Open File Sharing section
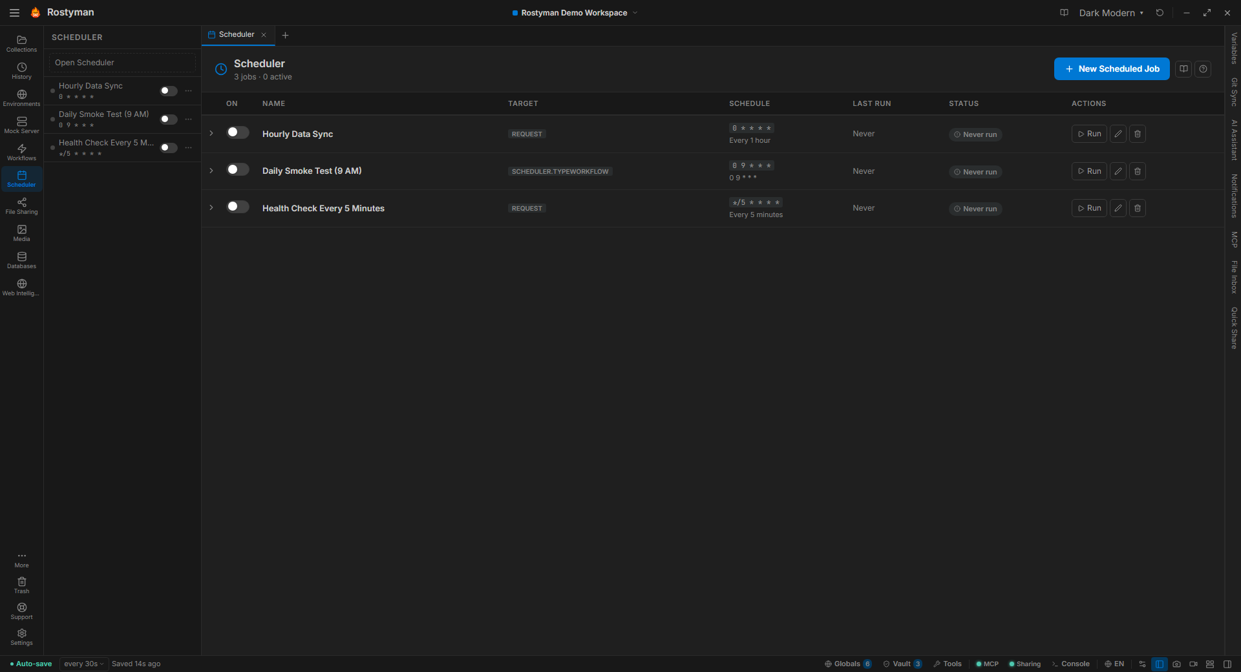The width and height of the screenshot is (1241, 672). pyautogui.click(x=21, y=206)
